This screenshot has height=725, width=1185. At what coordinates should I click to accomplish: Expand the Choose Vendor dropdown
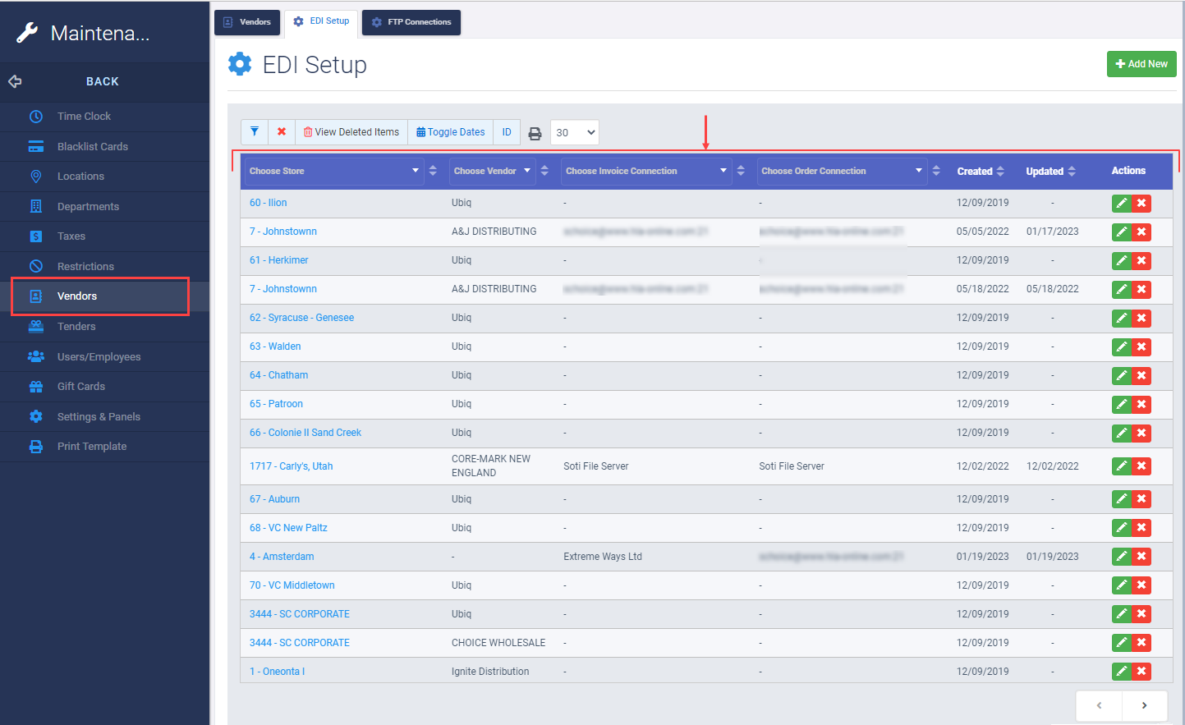(x=491, y=171)
